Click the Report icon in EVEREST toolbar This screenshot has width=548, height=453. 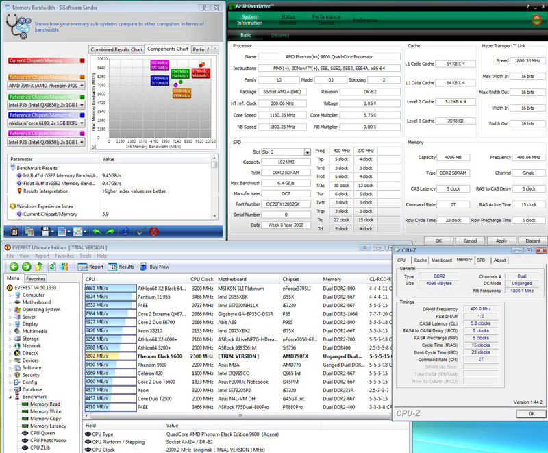coord(88,267)
